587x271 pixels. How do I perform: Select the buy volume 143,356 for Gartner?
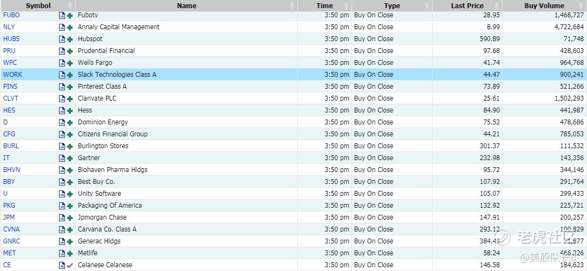coord(572,158)
